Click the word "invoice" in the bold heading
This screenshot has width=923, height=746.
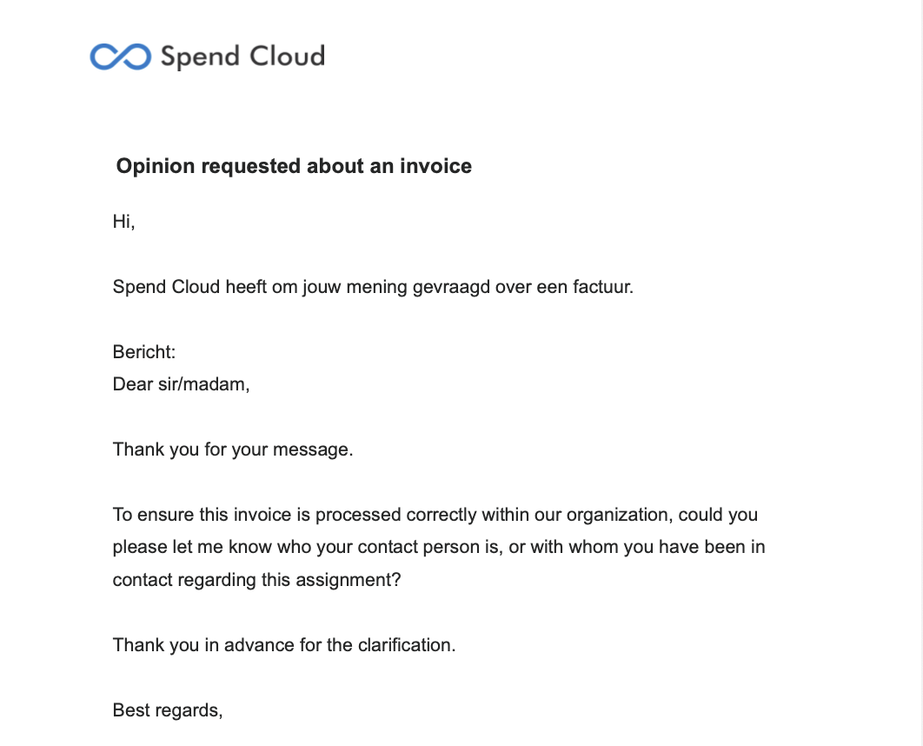(435, 166)
